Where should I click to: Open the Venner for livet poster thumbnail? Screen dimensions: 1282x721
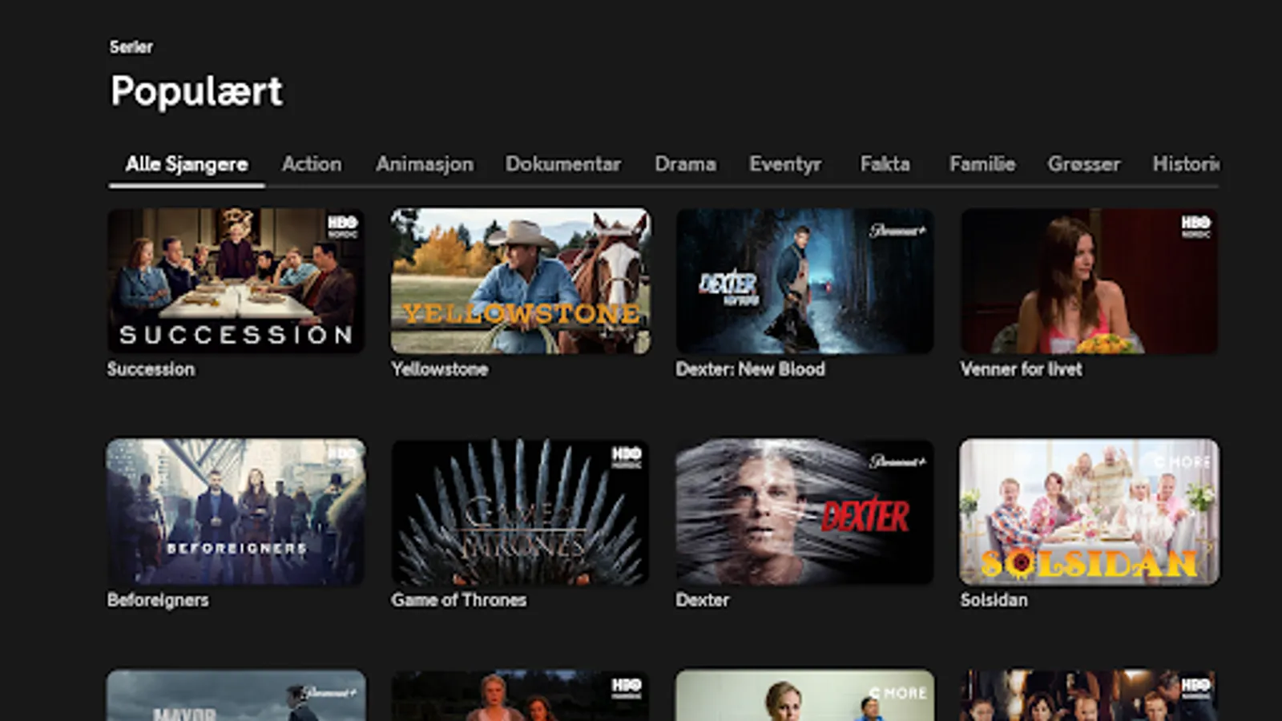(x=1090, y=281)
